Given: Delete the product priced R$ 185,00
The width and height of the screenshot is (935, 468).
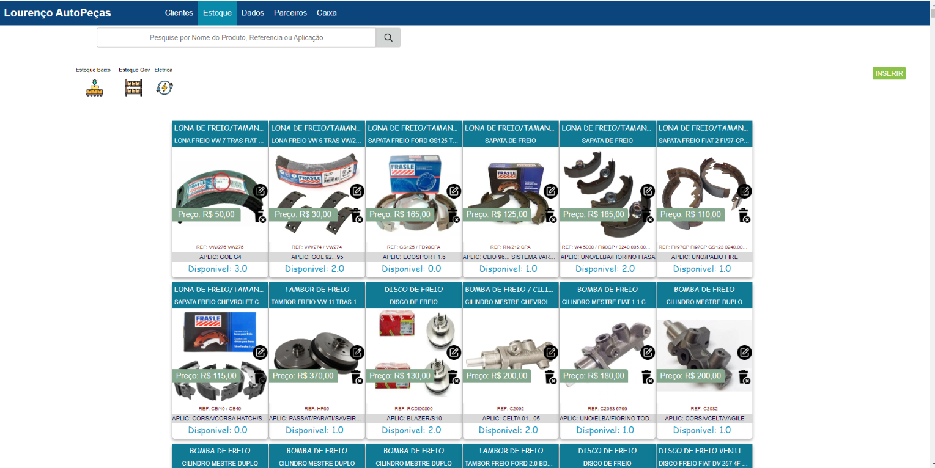Looking at the screenshot, I should (x=647, y=215).
